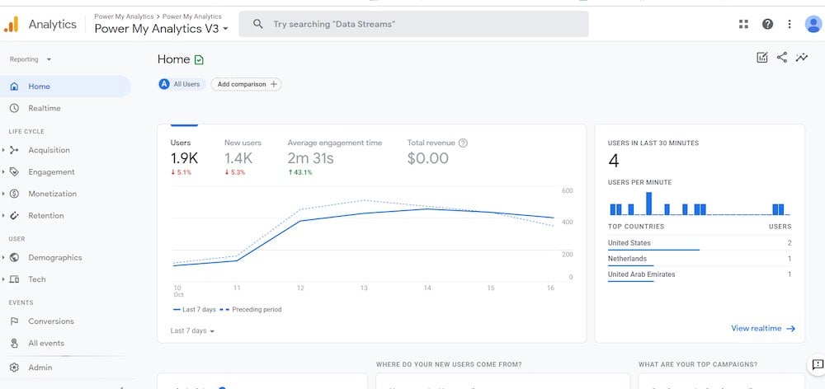Select the Users metric tab
The height and width of the screenshot is (389, 825).
pyautogui.click(x=184, y=156)
